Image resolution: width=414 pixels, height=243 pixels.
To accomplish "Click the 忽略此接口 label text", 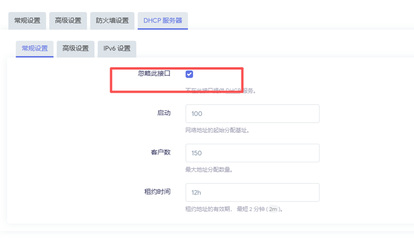I will coord(154,74).
